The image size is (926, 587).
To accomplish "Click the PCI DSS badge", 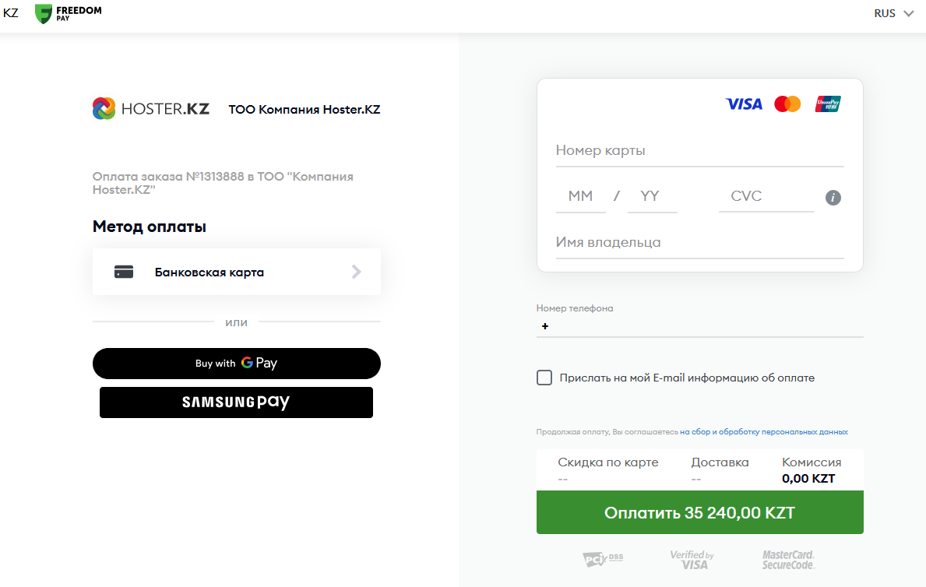I will 603,559.
